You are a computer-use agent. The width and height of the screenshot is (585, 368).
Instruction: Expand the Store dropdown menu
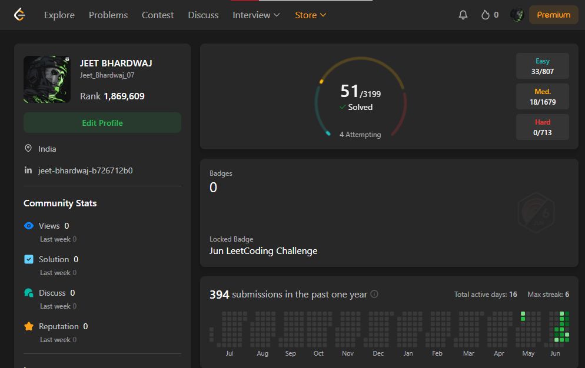point(310,15)
